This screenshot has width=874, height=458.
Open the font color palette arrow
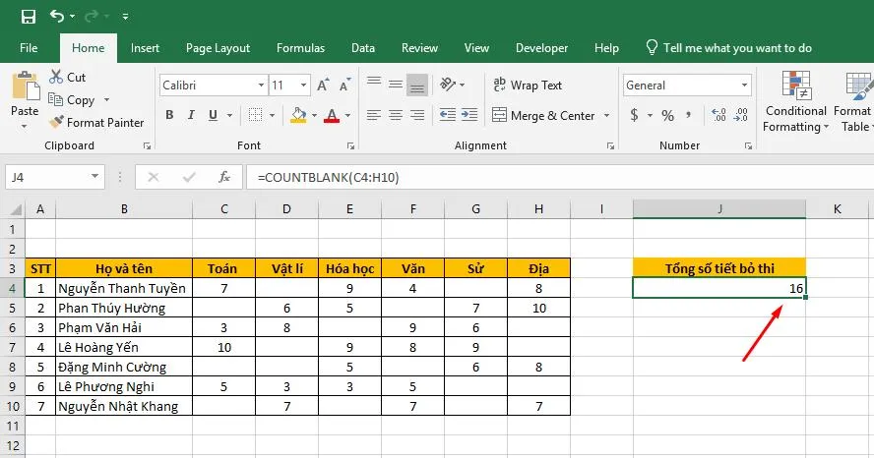pos(347,116)
